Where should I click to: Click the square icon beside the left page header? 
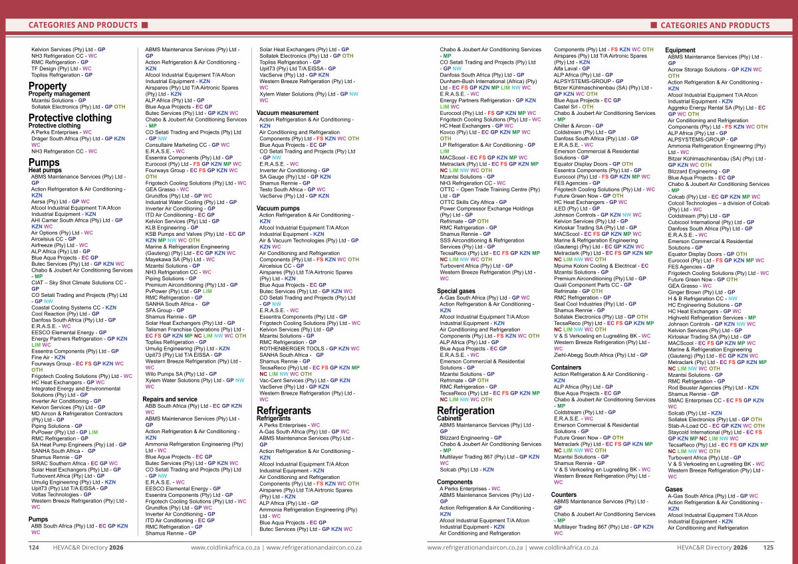(x=144, y=25)
